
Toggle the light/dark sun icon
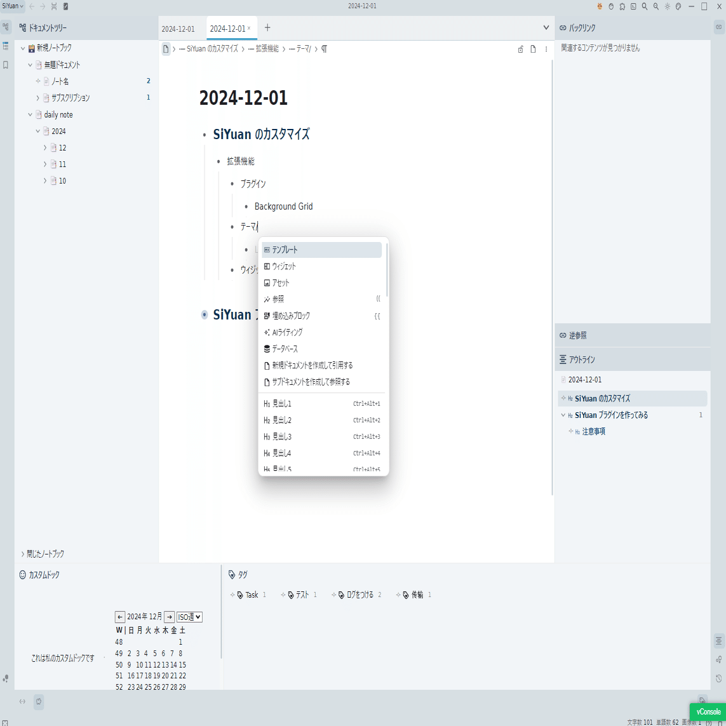(x=667, y=6)
